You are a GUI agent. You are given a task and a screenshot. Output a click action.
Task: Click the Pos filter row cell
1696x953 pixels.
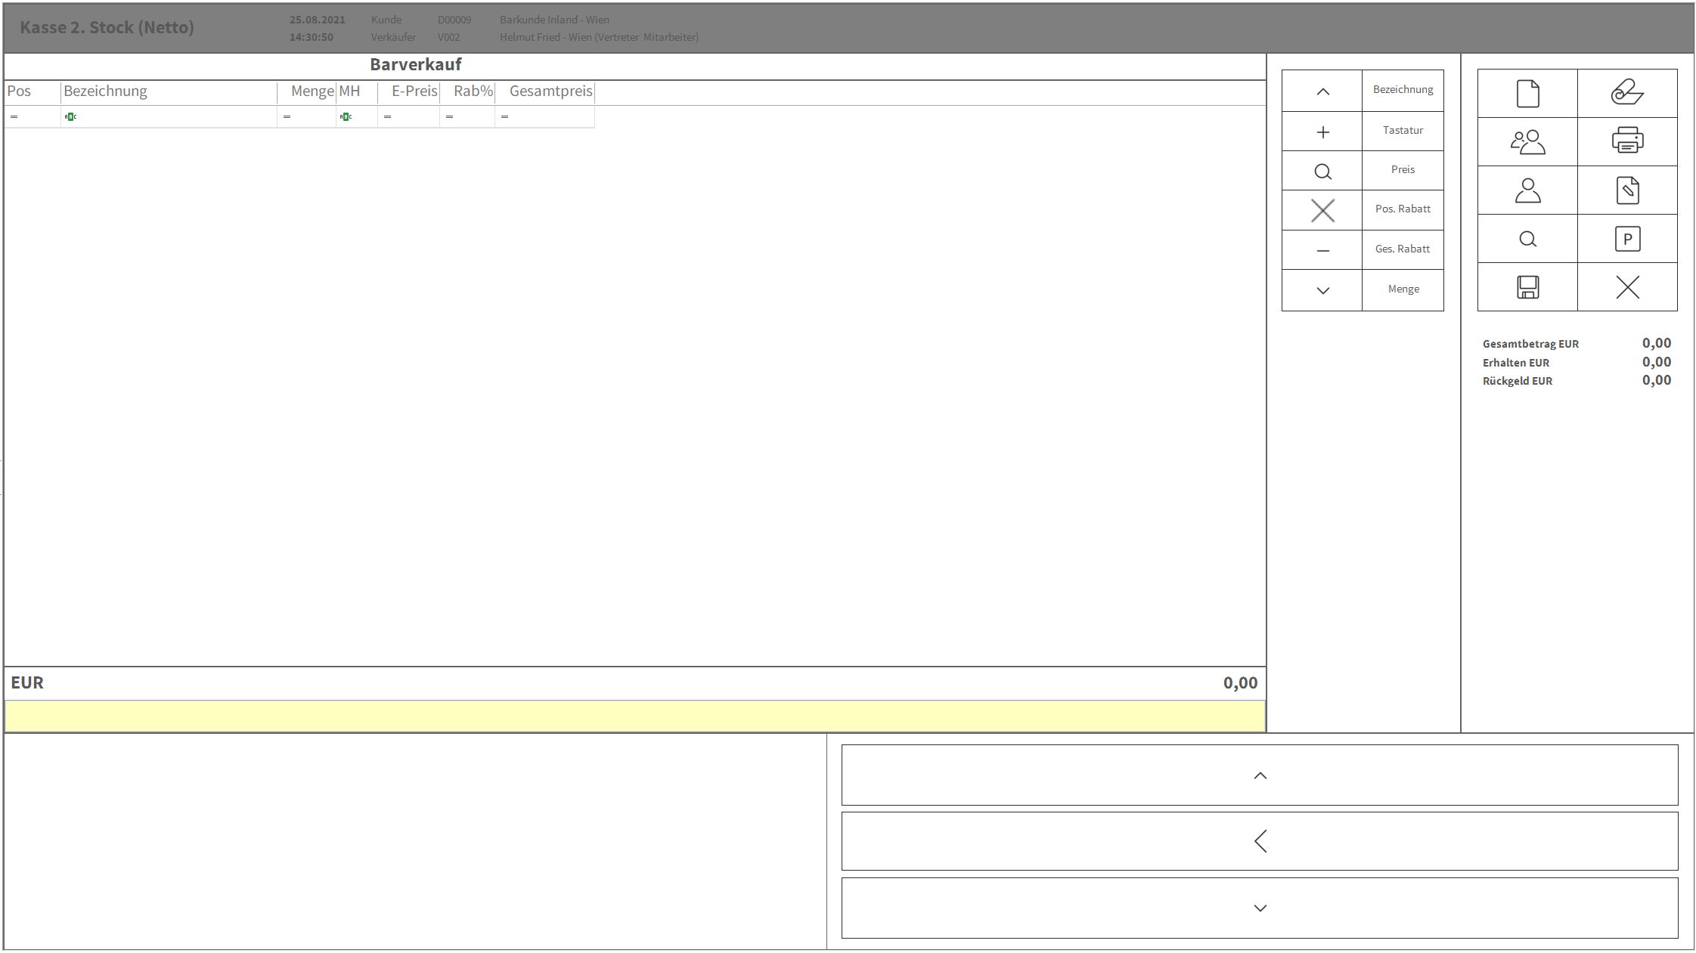point(32,116)
